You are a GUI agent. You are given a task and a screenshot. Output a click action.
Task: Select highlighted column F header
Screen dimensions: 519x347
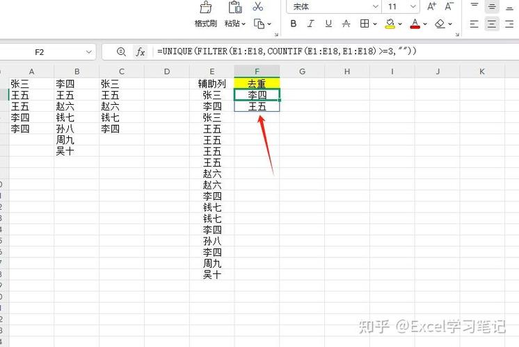pyautogui.click(x=257, y=71)
